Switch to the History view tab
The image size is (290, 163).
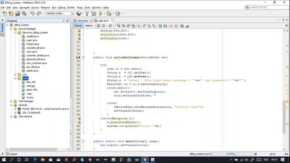click(x=89, y=26)
